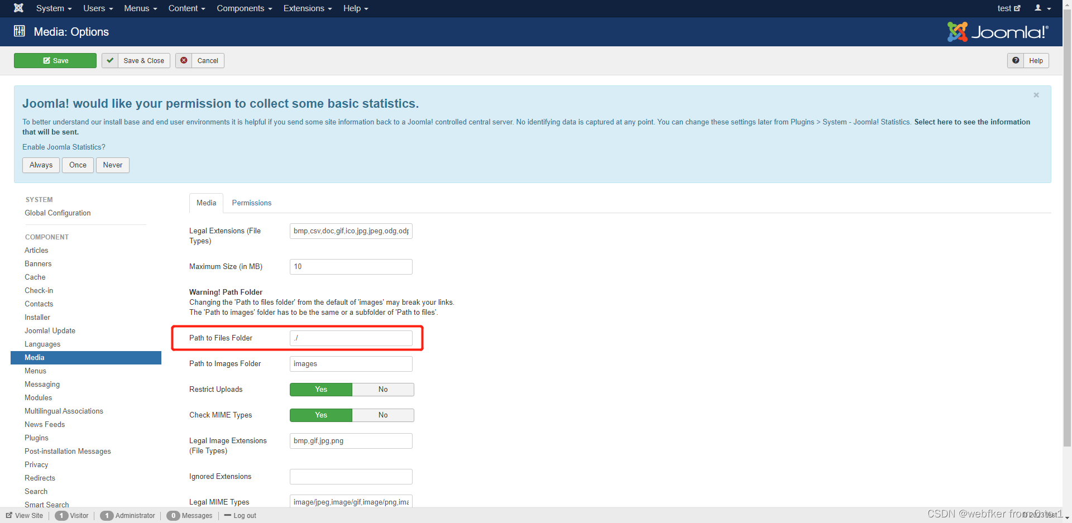Click the Path to Images Folder field

coord(351,364)
